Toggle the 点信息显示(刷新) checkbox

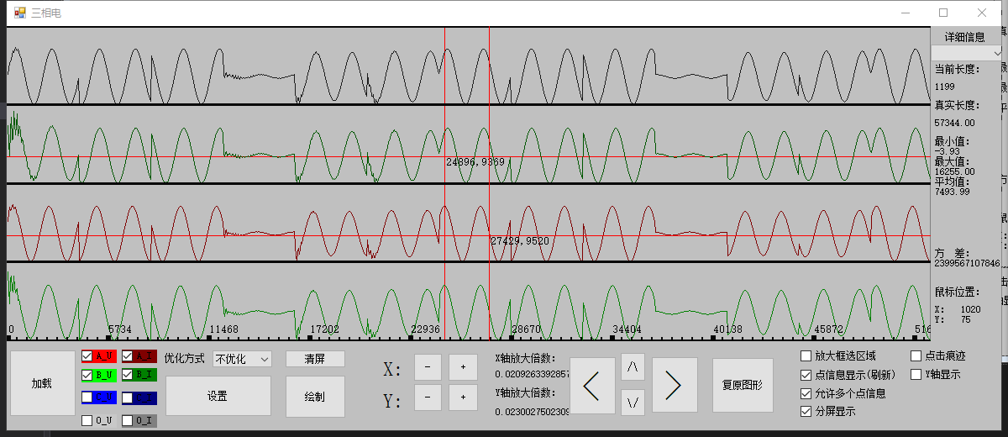tap(806, 374)
